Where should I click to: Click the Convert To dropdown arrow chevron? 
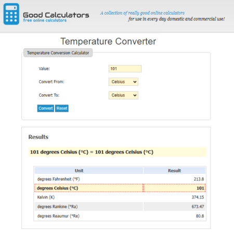point(135,95)
